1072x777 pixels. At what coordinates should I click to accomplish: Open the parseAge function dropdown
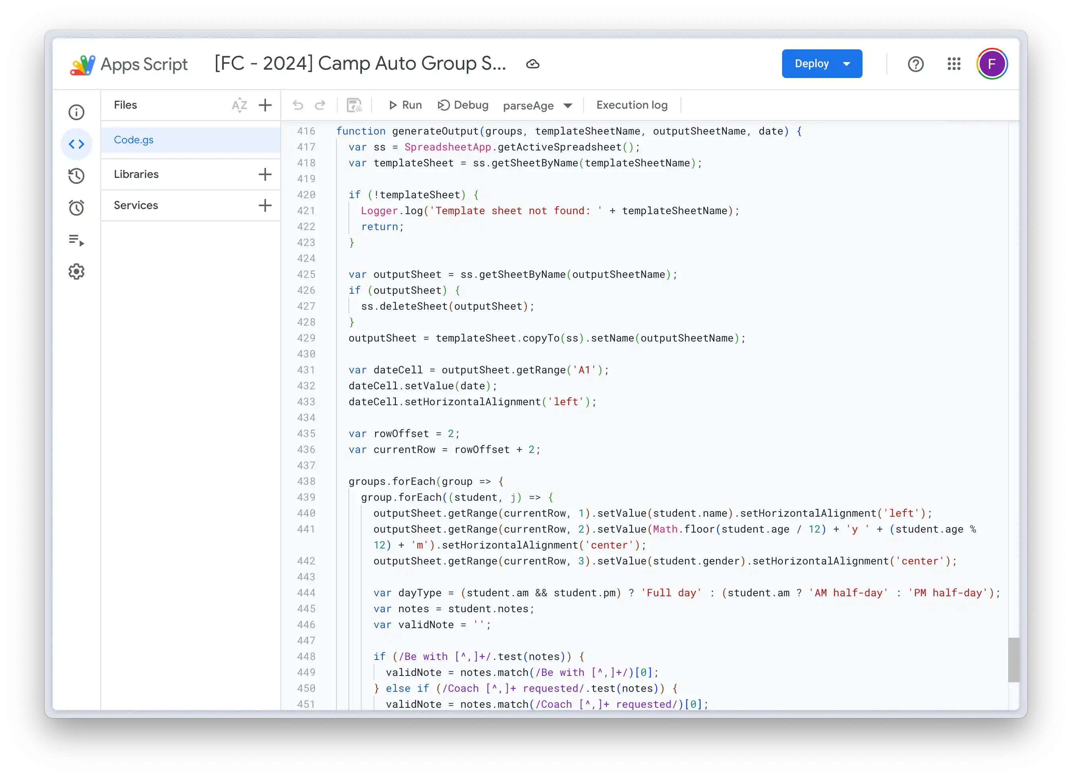tap(538, 105)
